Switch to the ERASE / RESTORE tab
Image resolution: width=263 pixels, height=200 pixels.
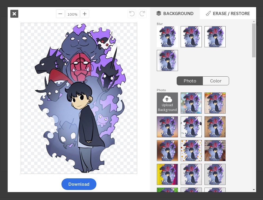pyautogui.click(x=228, y=13)
